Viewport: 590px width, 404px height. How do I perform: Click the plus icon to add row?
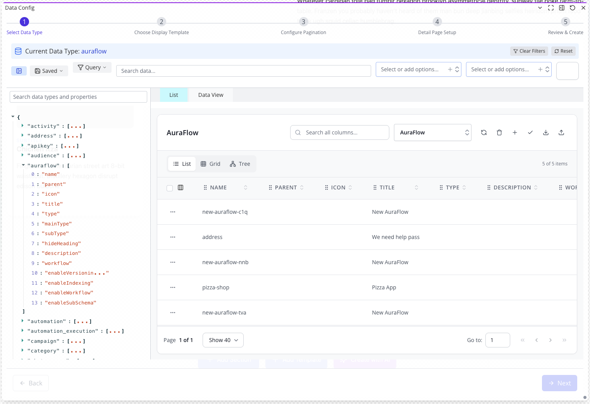tap(515, 132)
